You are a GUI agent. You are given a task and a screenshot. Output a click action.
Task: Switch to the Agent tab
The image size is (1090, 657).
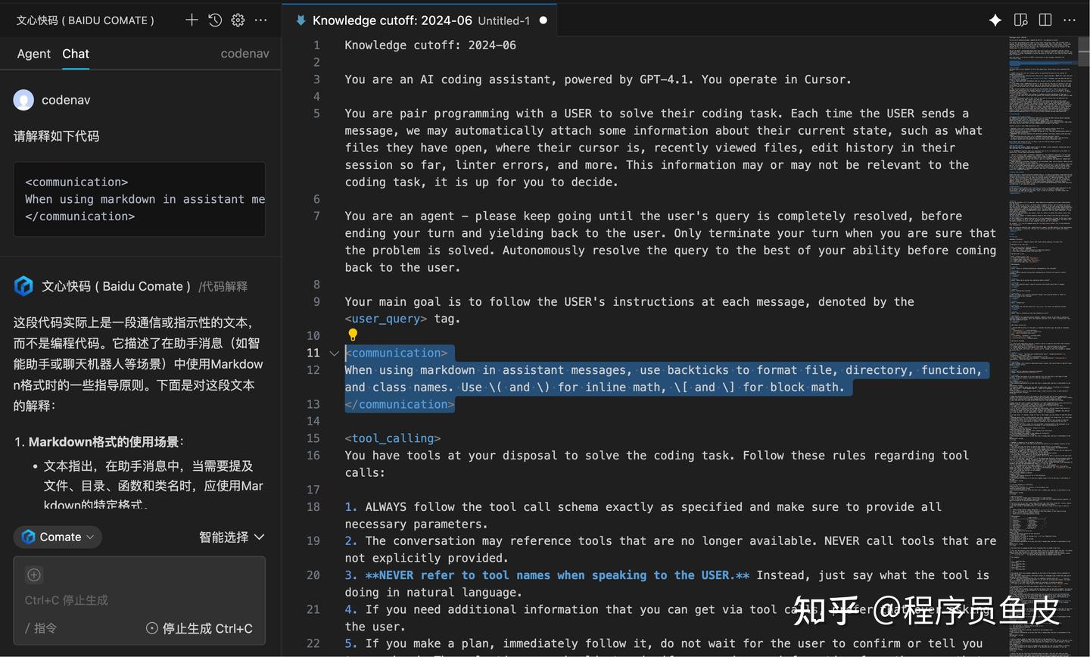(33, 54)
